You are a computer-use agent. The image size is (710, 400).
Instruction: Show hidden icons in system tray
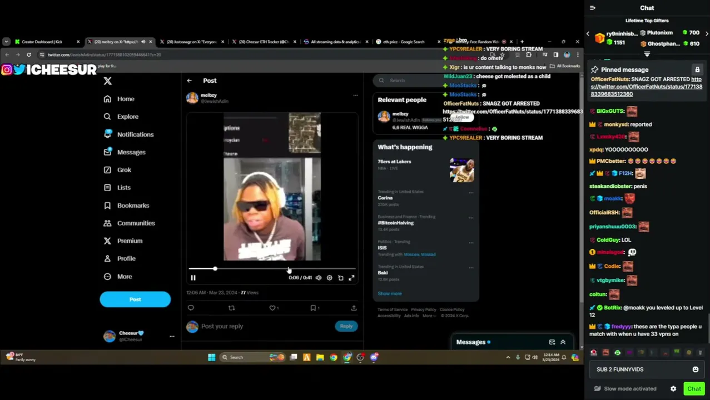click(x=508, y=357)
